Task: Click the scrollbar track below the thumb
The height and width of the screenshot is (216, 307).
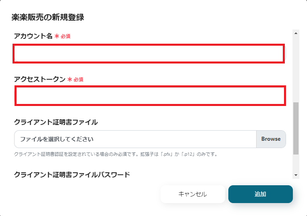Action: [x=296, y=163]
